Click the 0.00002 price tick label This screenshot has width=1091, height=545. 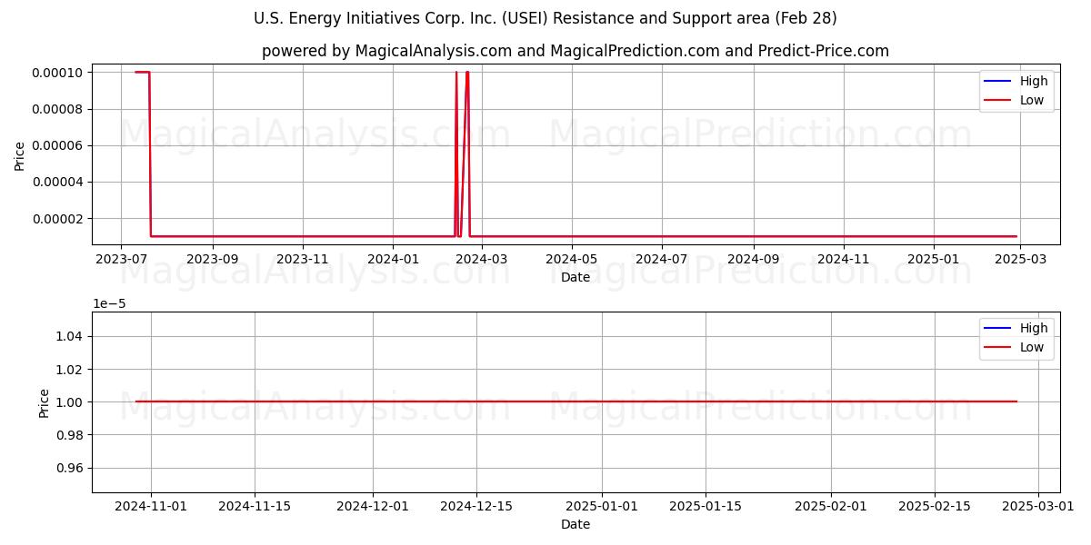(x=57, y=218)
